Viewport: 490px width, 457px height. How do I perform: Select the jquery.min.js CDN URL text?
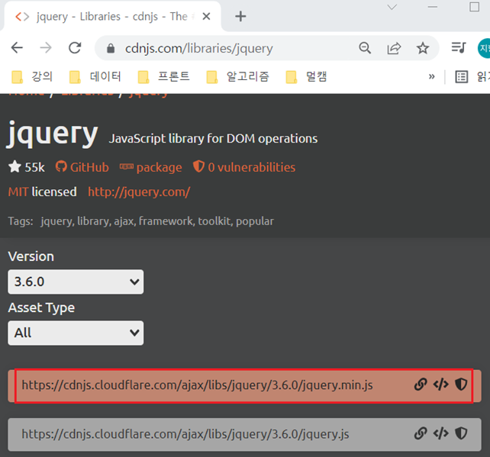pos(197,385)
